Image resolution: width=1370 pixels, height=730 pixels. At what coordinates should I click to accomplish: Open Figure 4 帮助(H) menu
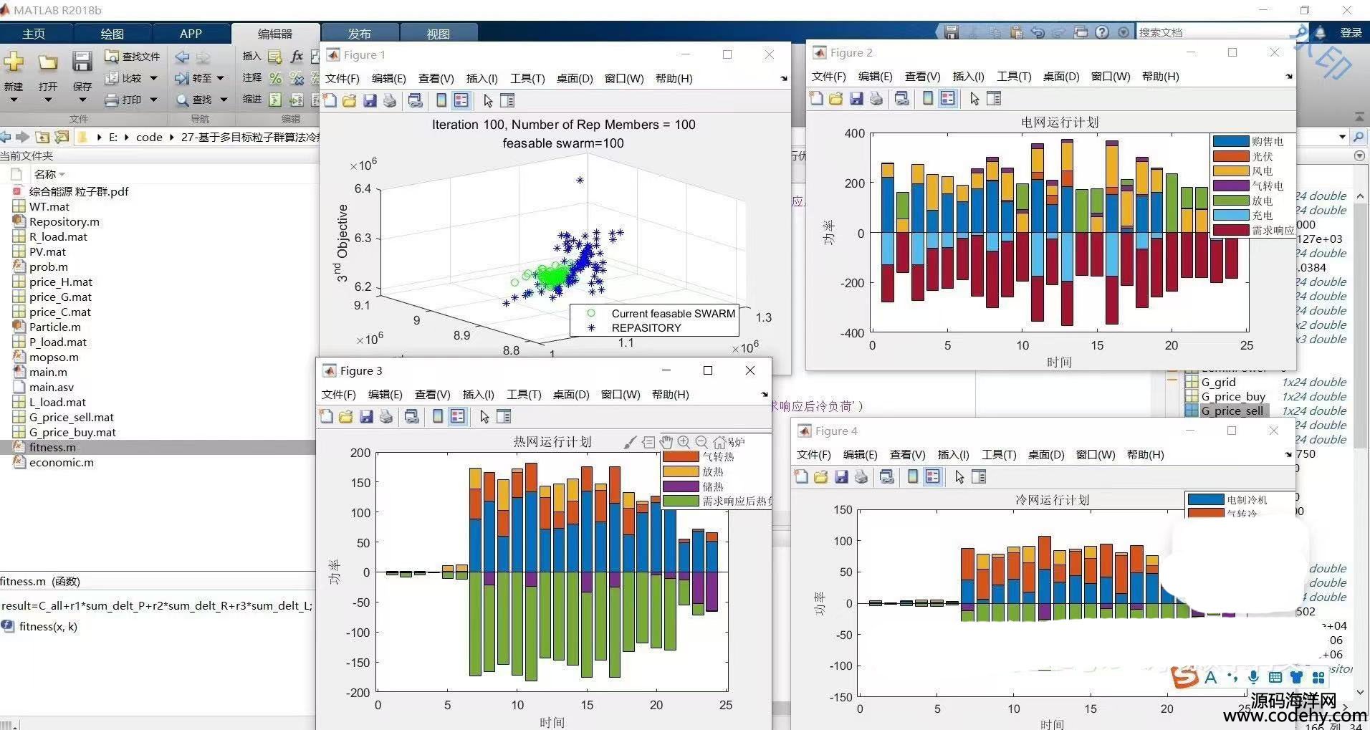pos(1146,455)
